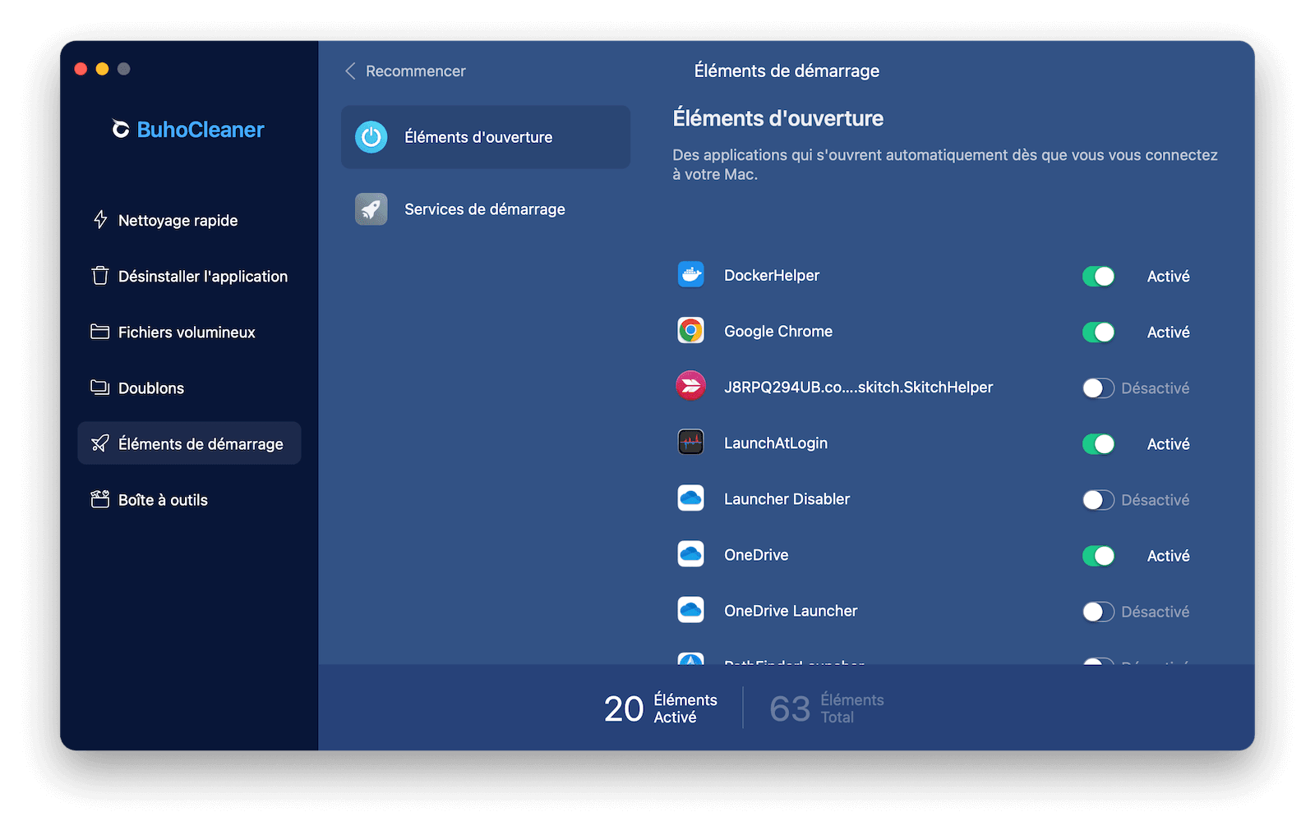This screenshot has height=830, width=1315.
Task: Enable the Launcher Disabler toggle
Action: [x=1099, y=500]
